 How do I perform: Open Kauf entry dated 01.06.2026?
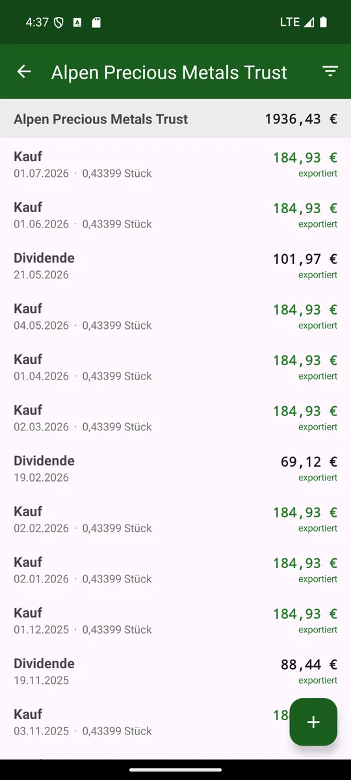pyautogui.click(x=175, y=214)
